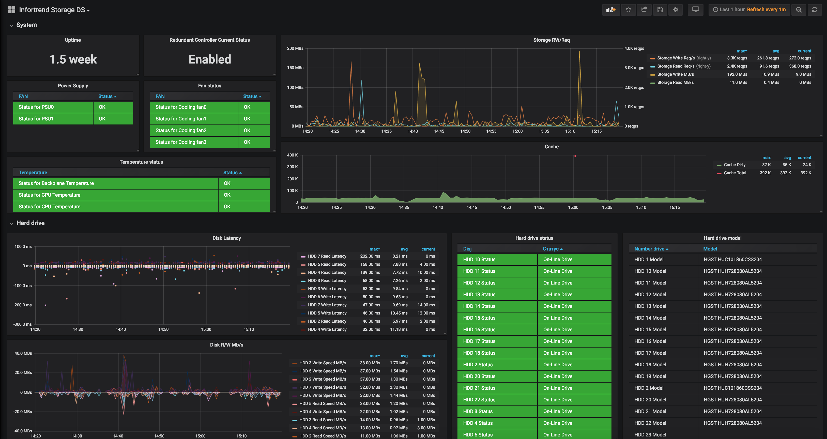Toggle HDD 7 Read Latency series
Viewport: 827px width, 439px height.
pos(327,256)
